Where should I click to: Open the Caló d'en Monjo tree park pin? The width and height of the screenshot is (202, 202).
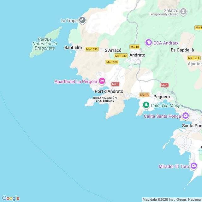point(146,105)
